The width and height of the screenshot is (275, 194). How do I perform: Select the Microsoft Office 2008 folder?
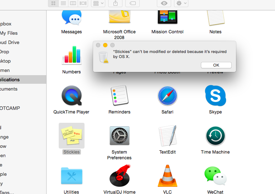120,17
